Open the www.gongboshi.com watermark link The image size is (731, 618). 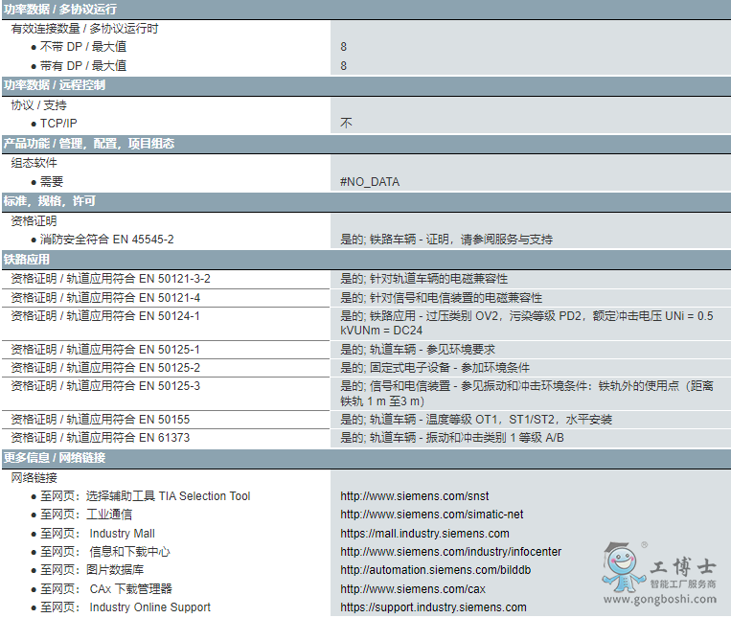point(660,599)
